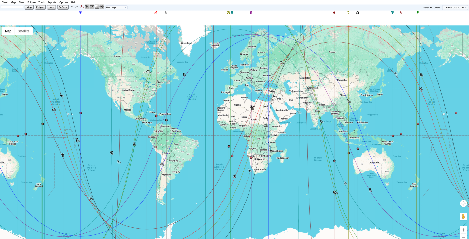Toggle the numbered label box toolbar icon
Image resolution: width=469 pixels, height=239 pixels.
click(97, 7)
